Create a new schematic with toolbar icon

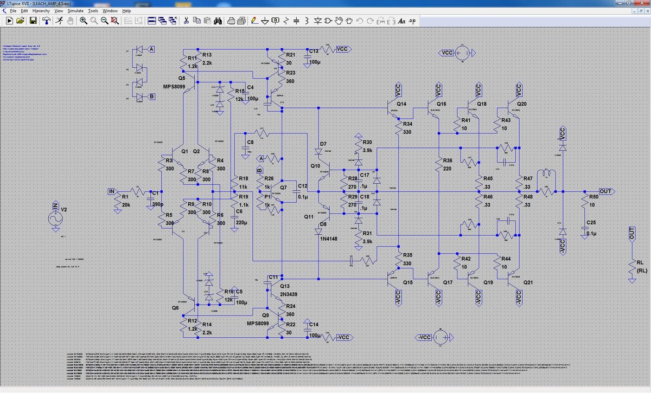pyautogui.click(x=9, y=21)
